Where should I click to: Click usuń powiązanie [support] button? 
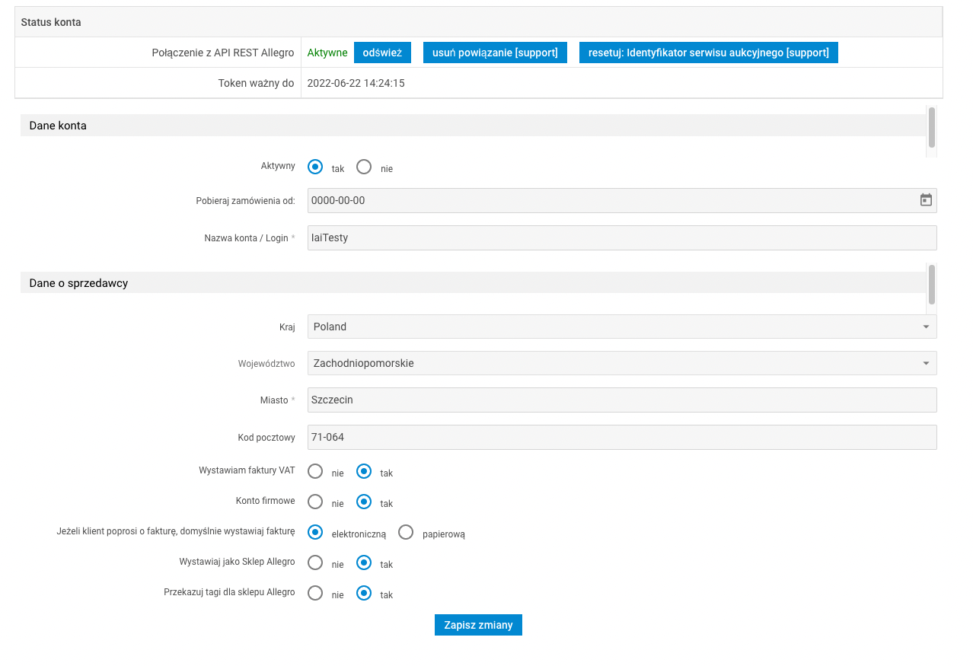(495, 53)
